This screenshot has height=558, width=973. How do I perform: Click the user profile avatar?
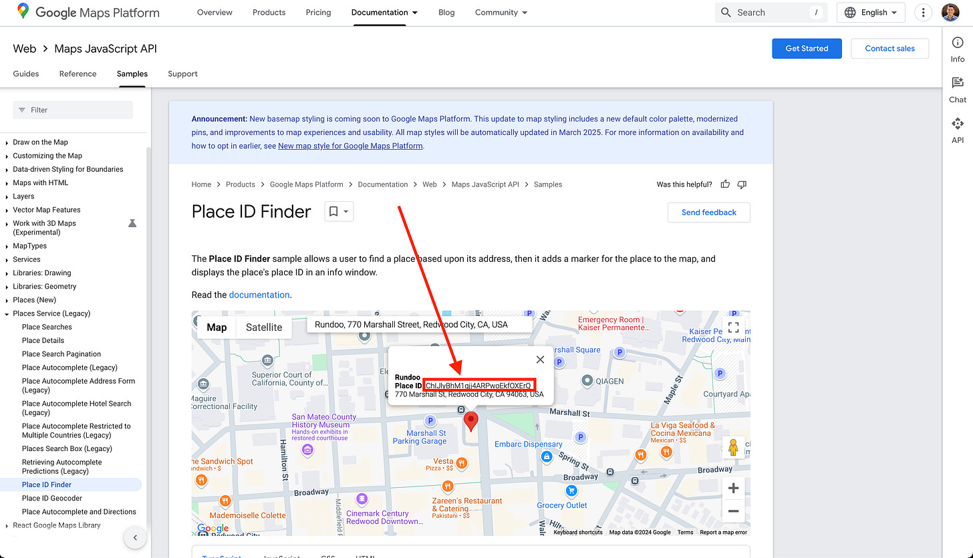click(950, 12)
